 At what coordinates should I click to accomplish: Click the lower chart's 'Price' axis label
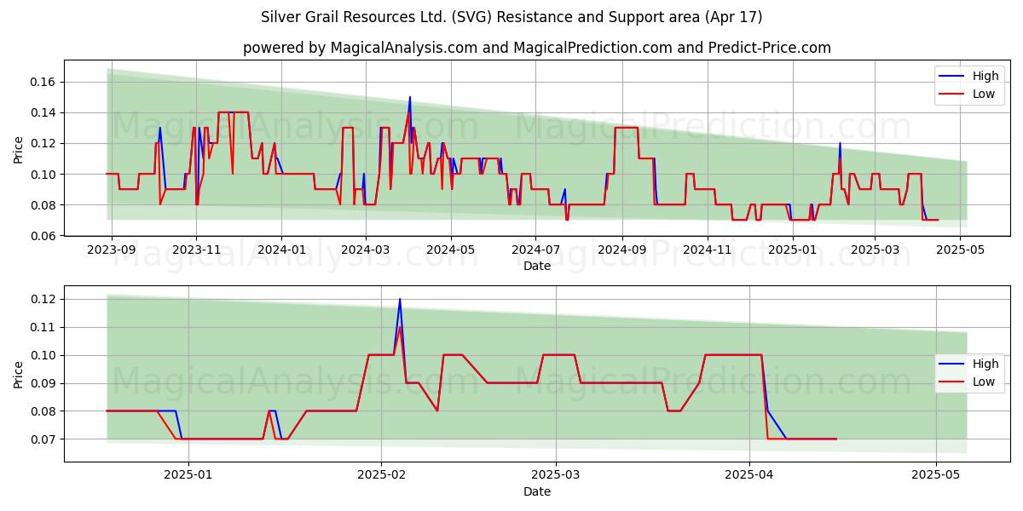click(19, 374)
